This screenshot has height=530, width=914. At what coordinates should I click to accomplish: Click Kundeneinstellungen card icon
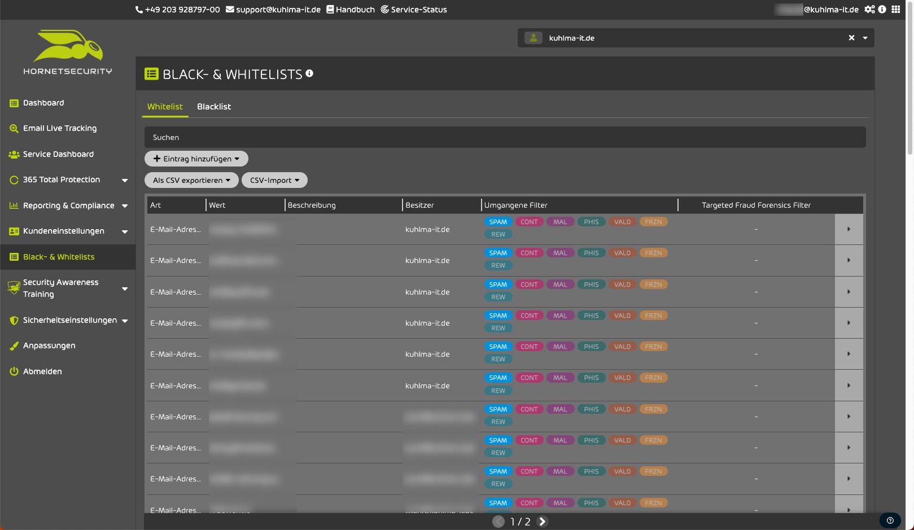click(14, 231)
